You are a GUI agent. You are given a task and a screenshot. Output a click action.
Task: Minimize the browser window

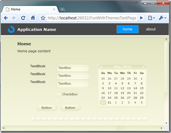point(146,3)
